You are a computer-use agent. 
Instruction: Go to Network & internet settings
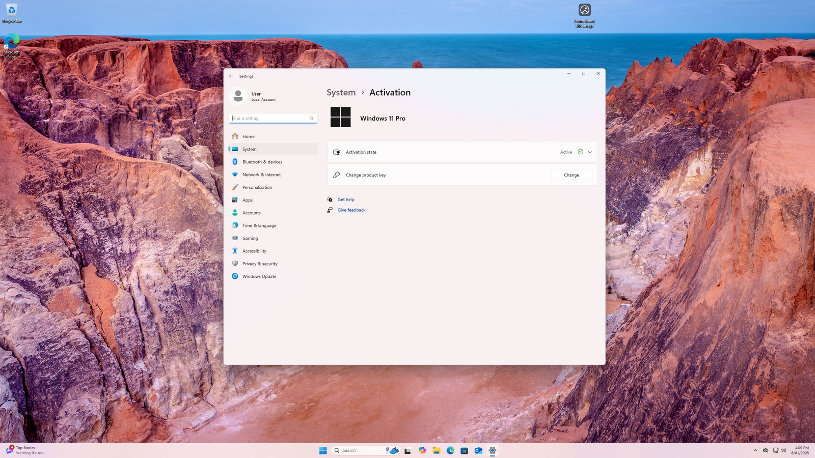coord(273,175)
